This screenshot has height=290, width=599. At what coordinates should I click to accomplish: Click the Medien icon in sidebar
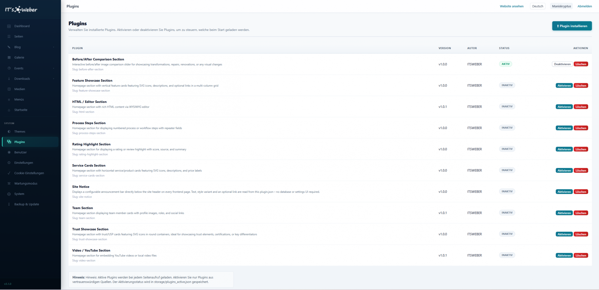(x=9, y=89)
